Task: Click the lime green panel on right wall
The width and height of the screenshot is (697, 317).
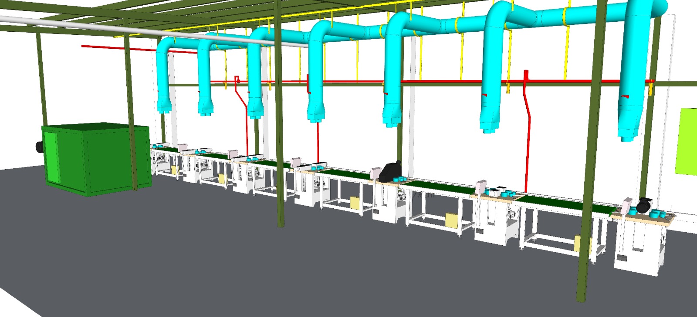Action: pos(687,141)
